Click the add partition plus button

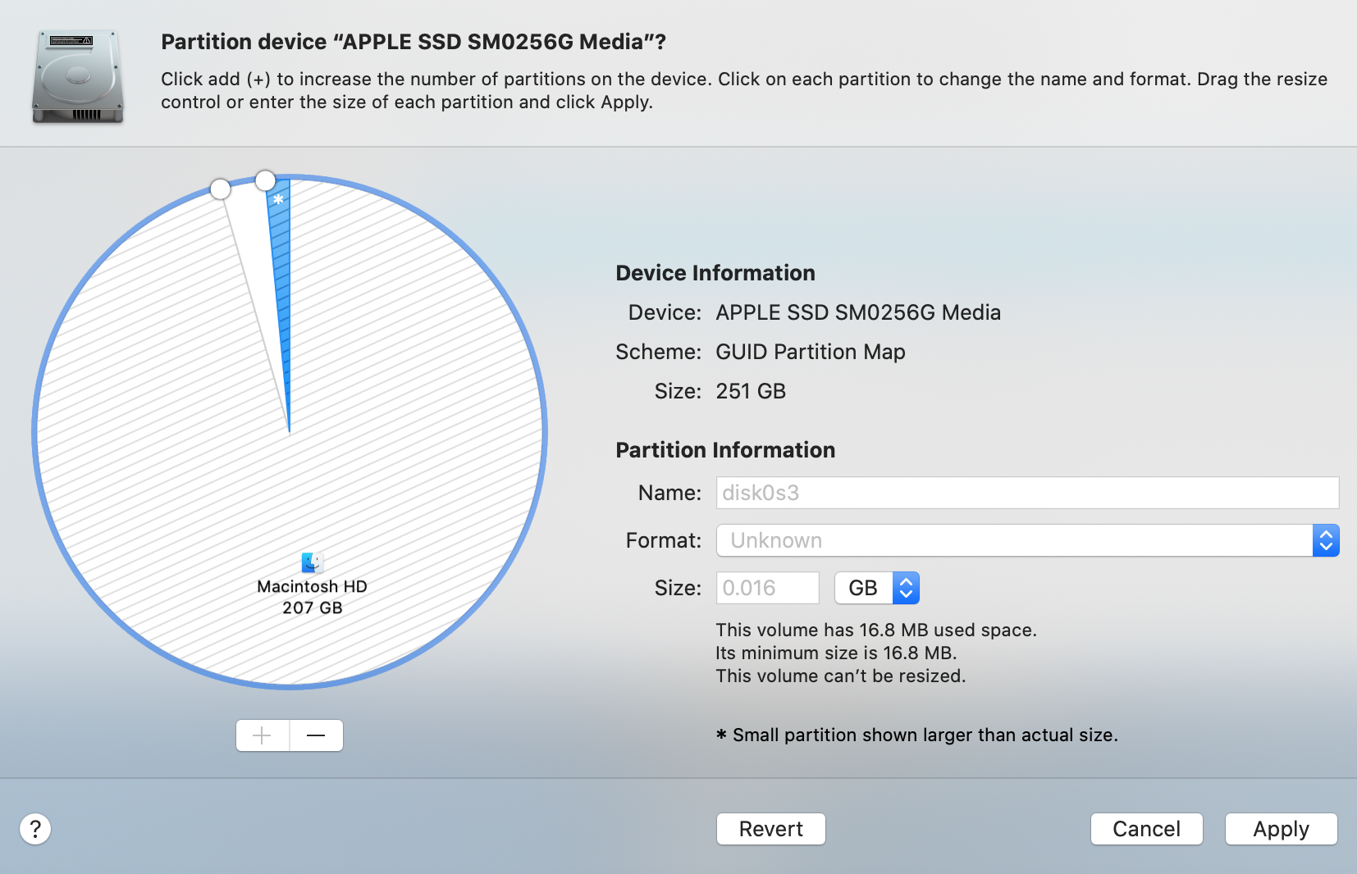click(263, 735)
